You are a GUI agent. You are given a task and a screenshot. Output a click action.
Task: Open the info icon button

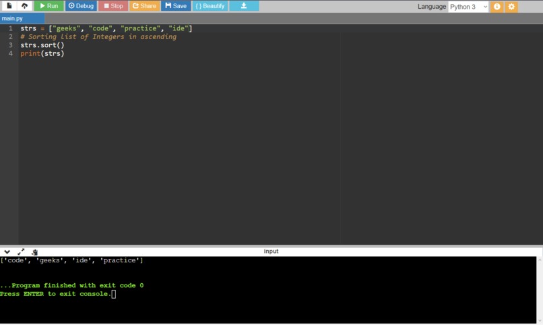(497, 7)
